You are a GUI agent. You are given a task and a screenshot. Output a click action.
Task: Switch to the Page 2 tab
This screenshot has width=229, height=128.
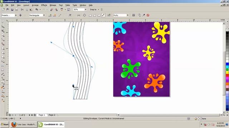pyautogui.click(x=52, y=115)
